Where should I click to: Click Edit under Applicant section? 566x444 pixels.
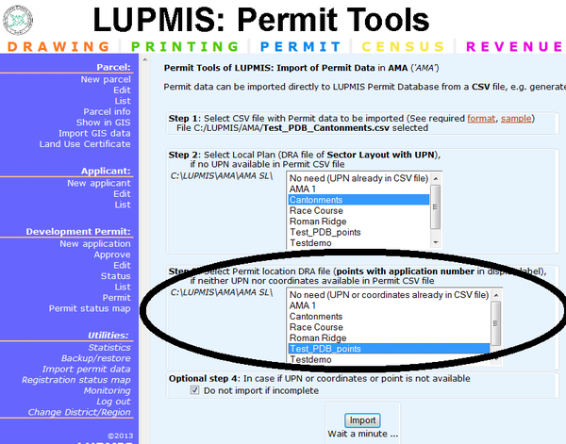coord(122,194)
